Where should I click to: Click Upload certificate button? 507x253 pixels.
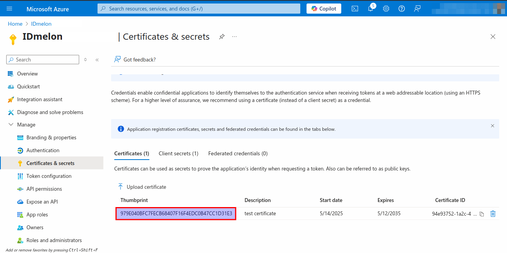142,187
